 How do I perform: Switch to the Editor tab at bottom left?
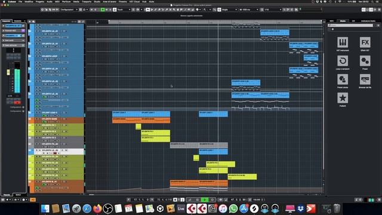(x=19, y=195)
